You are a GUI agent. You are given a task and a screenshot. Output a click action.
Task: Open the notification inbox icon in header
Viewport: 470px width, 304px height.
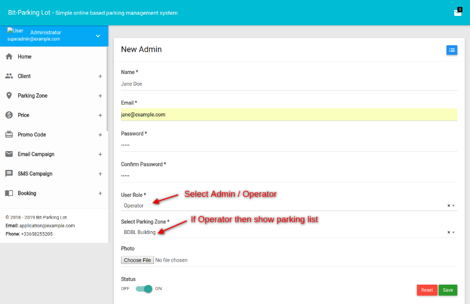tap(458, 12)
